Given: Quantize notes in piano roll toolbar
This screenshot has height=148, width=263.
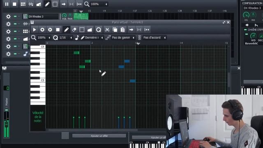Looking at the screenshot, I should (x=99, y=30).
